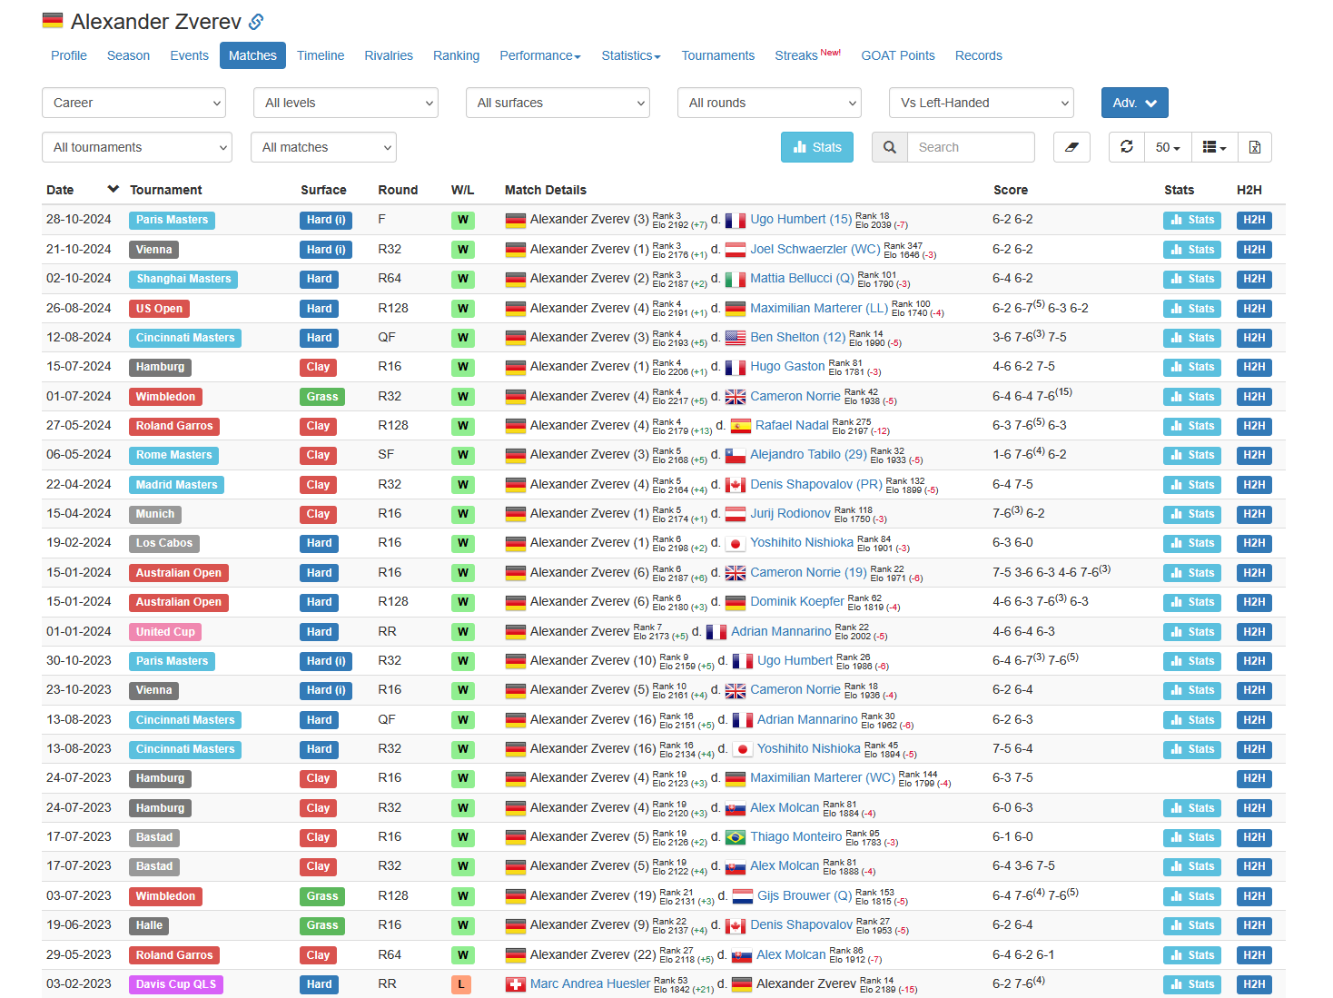Click the Spanish flag beside Rafael Nadal

click(741, 426)
